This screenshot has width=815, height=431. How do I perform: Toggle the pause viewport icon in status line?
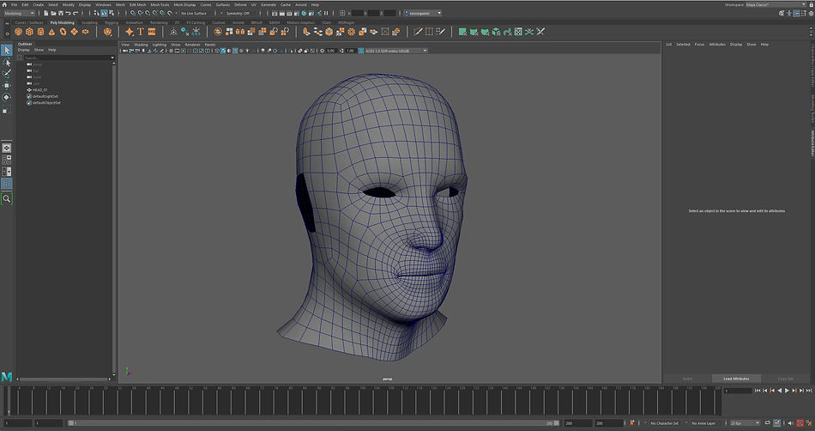[326, 13]
